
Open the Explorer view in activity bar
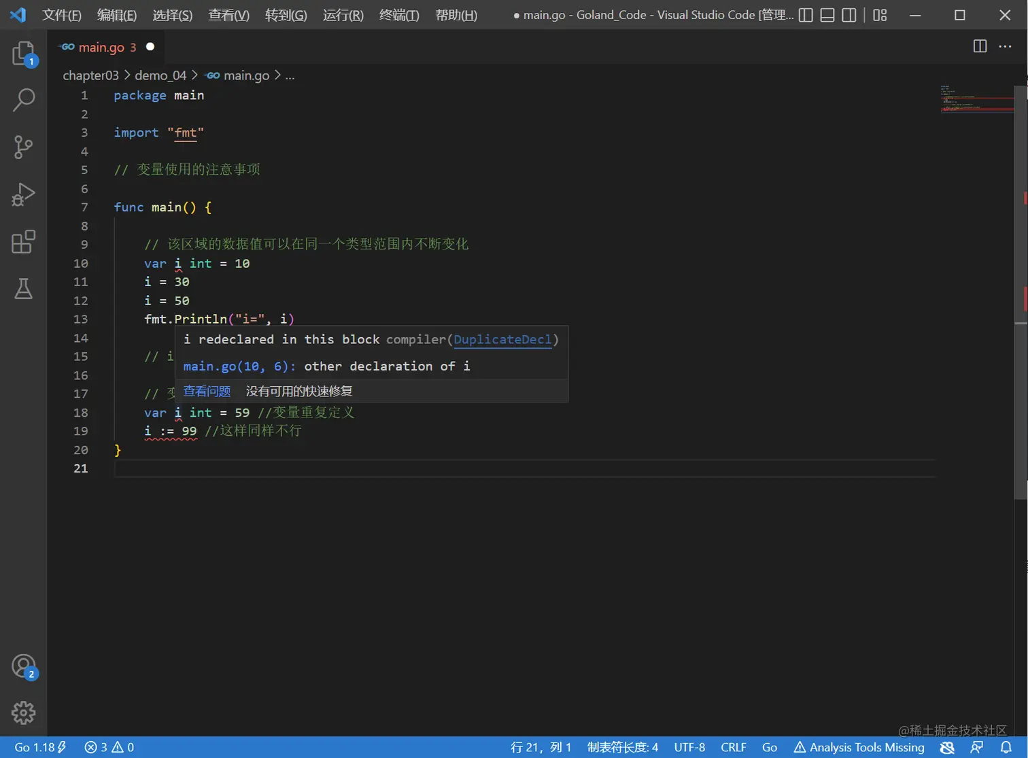[24, 54]
